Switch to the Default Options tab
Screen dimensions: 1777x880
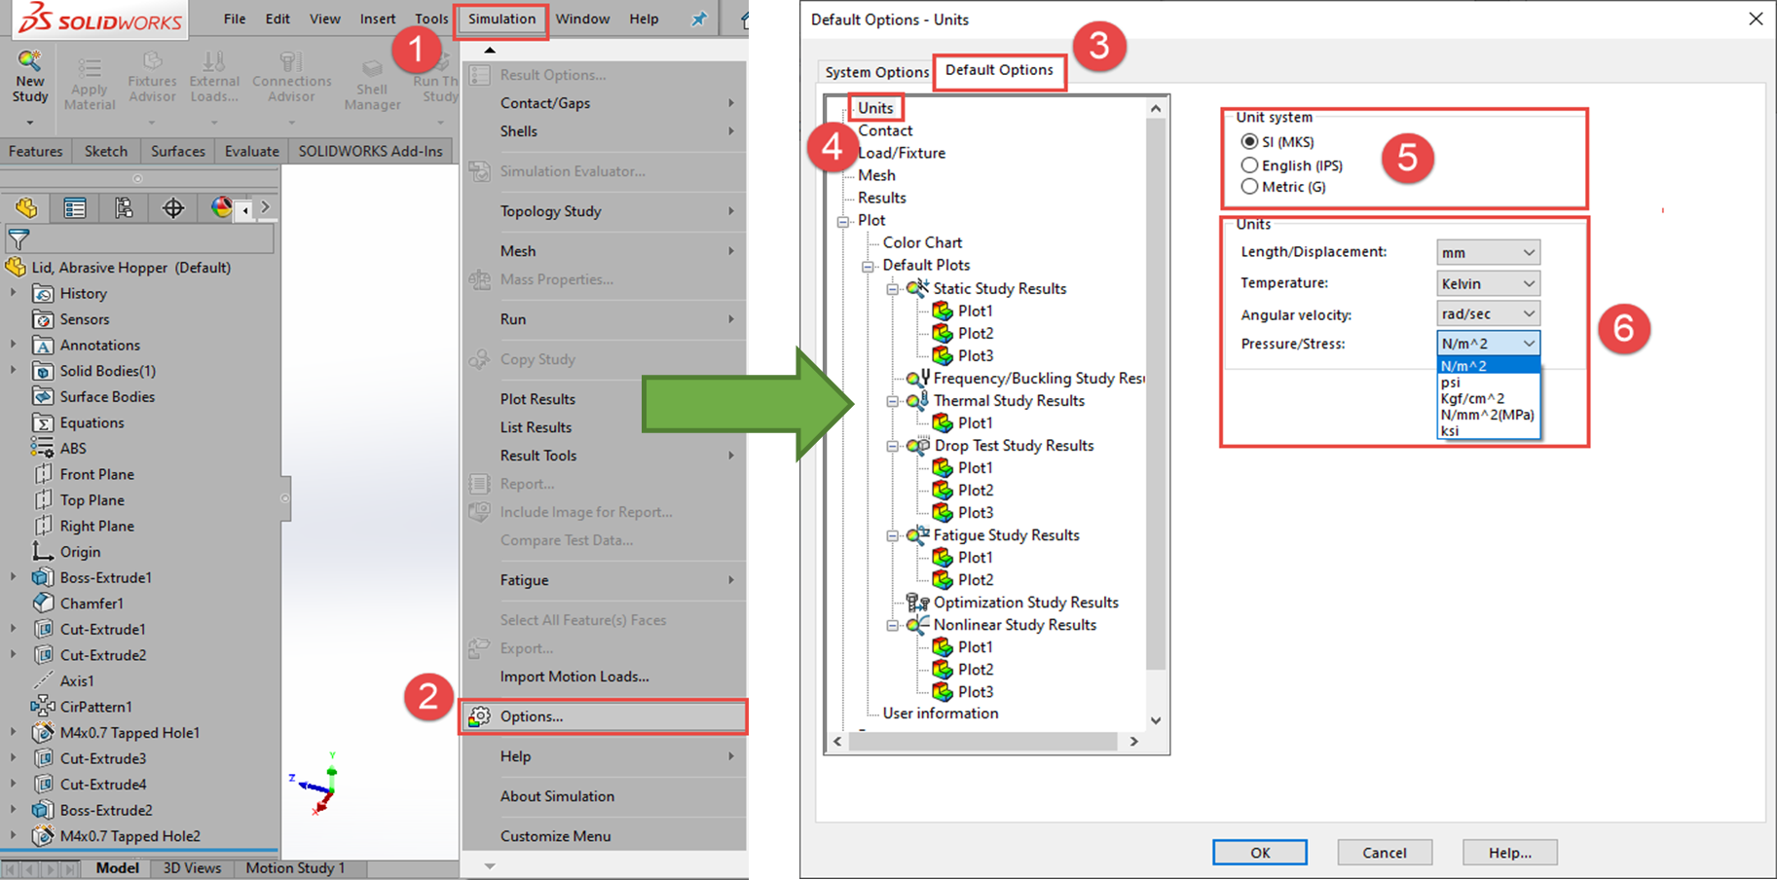(999, 70)
